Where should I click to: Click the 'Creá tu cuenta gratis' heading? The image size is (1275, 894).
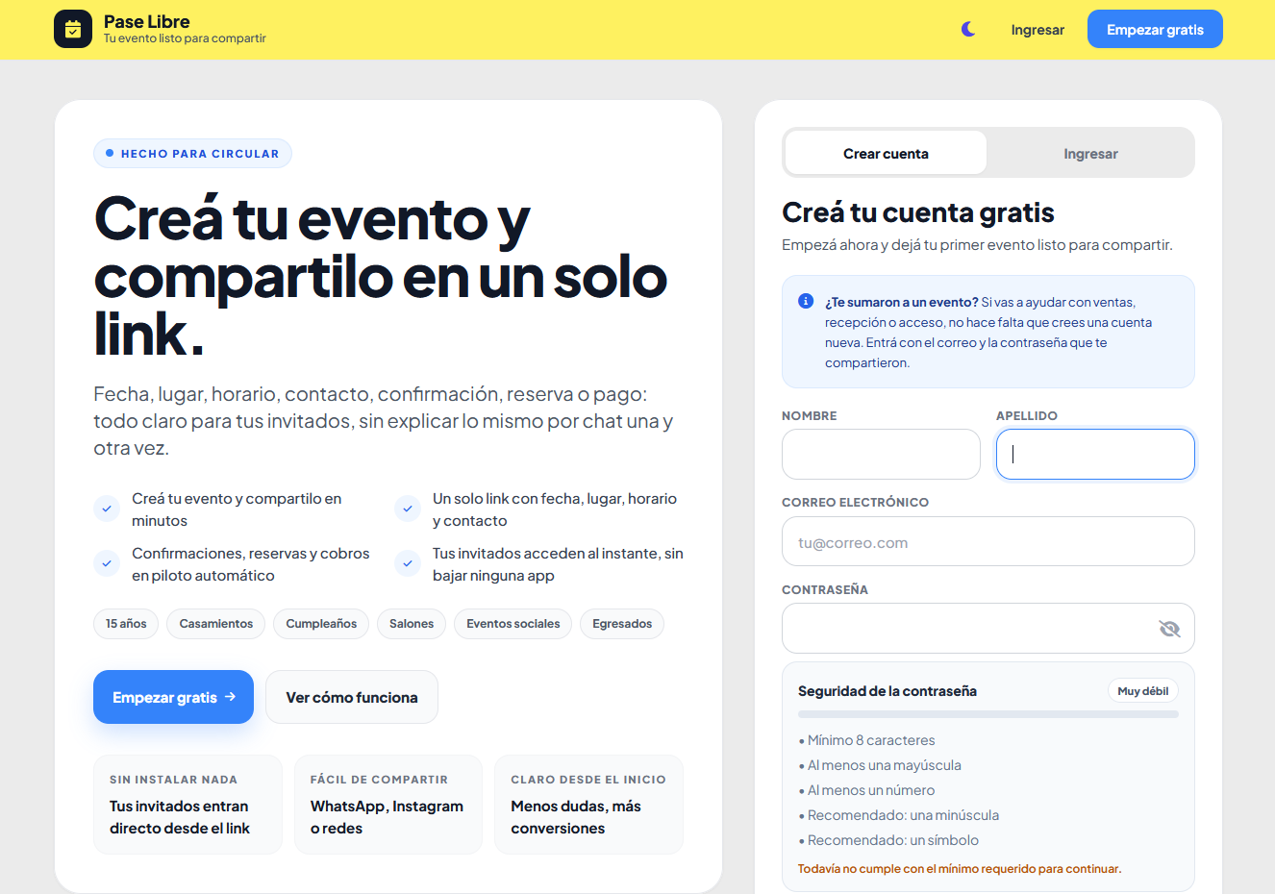coord(918,212)
